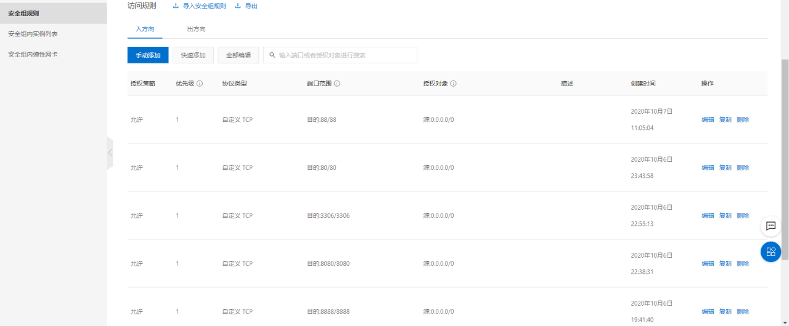Click the info icon next to 授权对象

point(453,84)
